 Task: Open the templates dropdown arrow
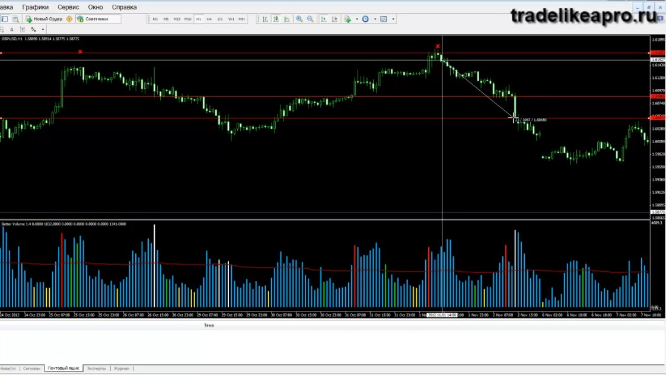pyautogui.click(x=393, y=19)
